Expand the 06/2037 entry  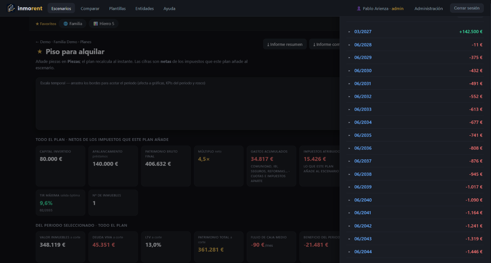click(415, 161)
